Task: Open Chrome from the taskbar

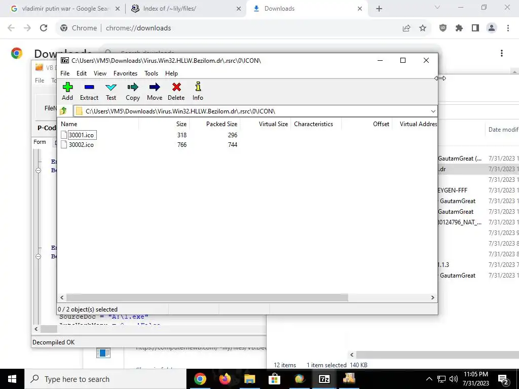Action: 200,379
